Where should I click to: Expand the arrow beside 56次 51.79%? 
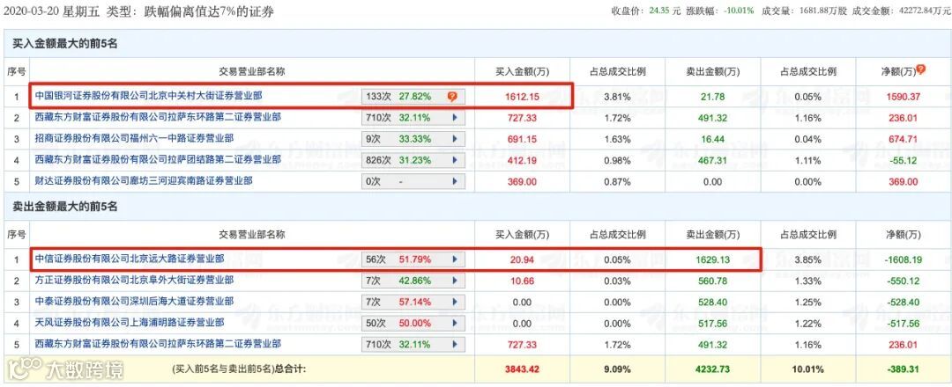[454, 259]
